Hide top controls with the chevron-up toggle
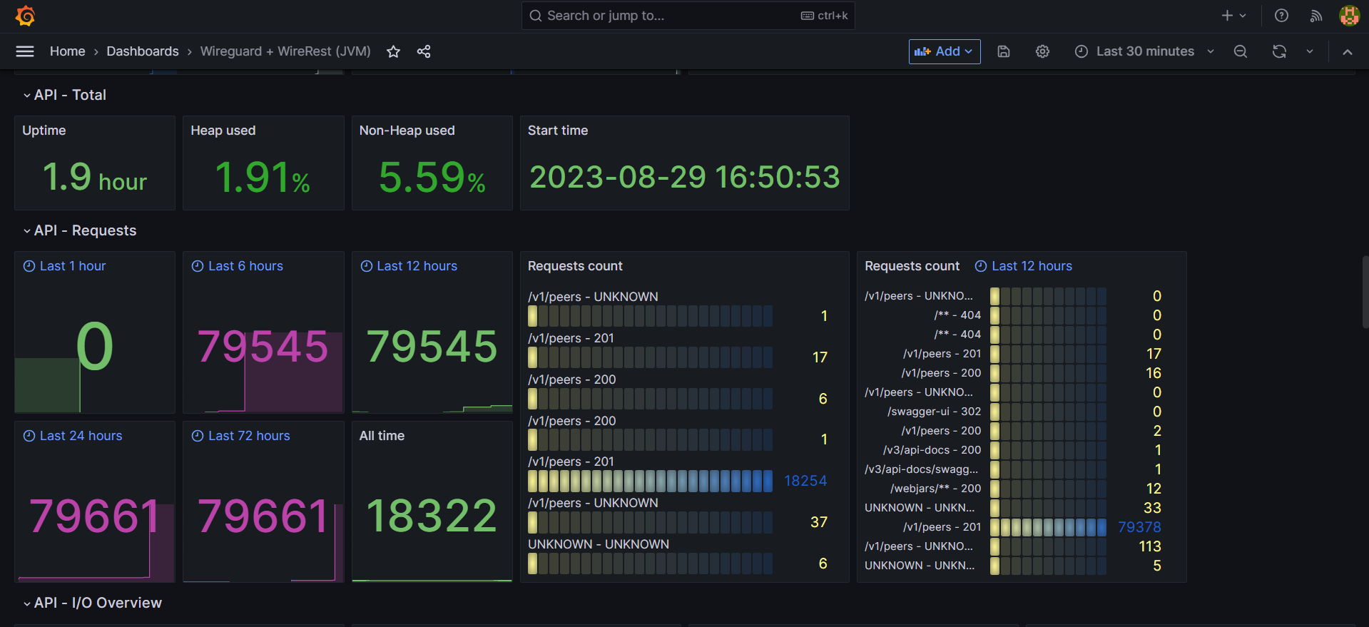Viewport: 1369px width, 627px height. [1347, 51]
